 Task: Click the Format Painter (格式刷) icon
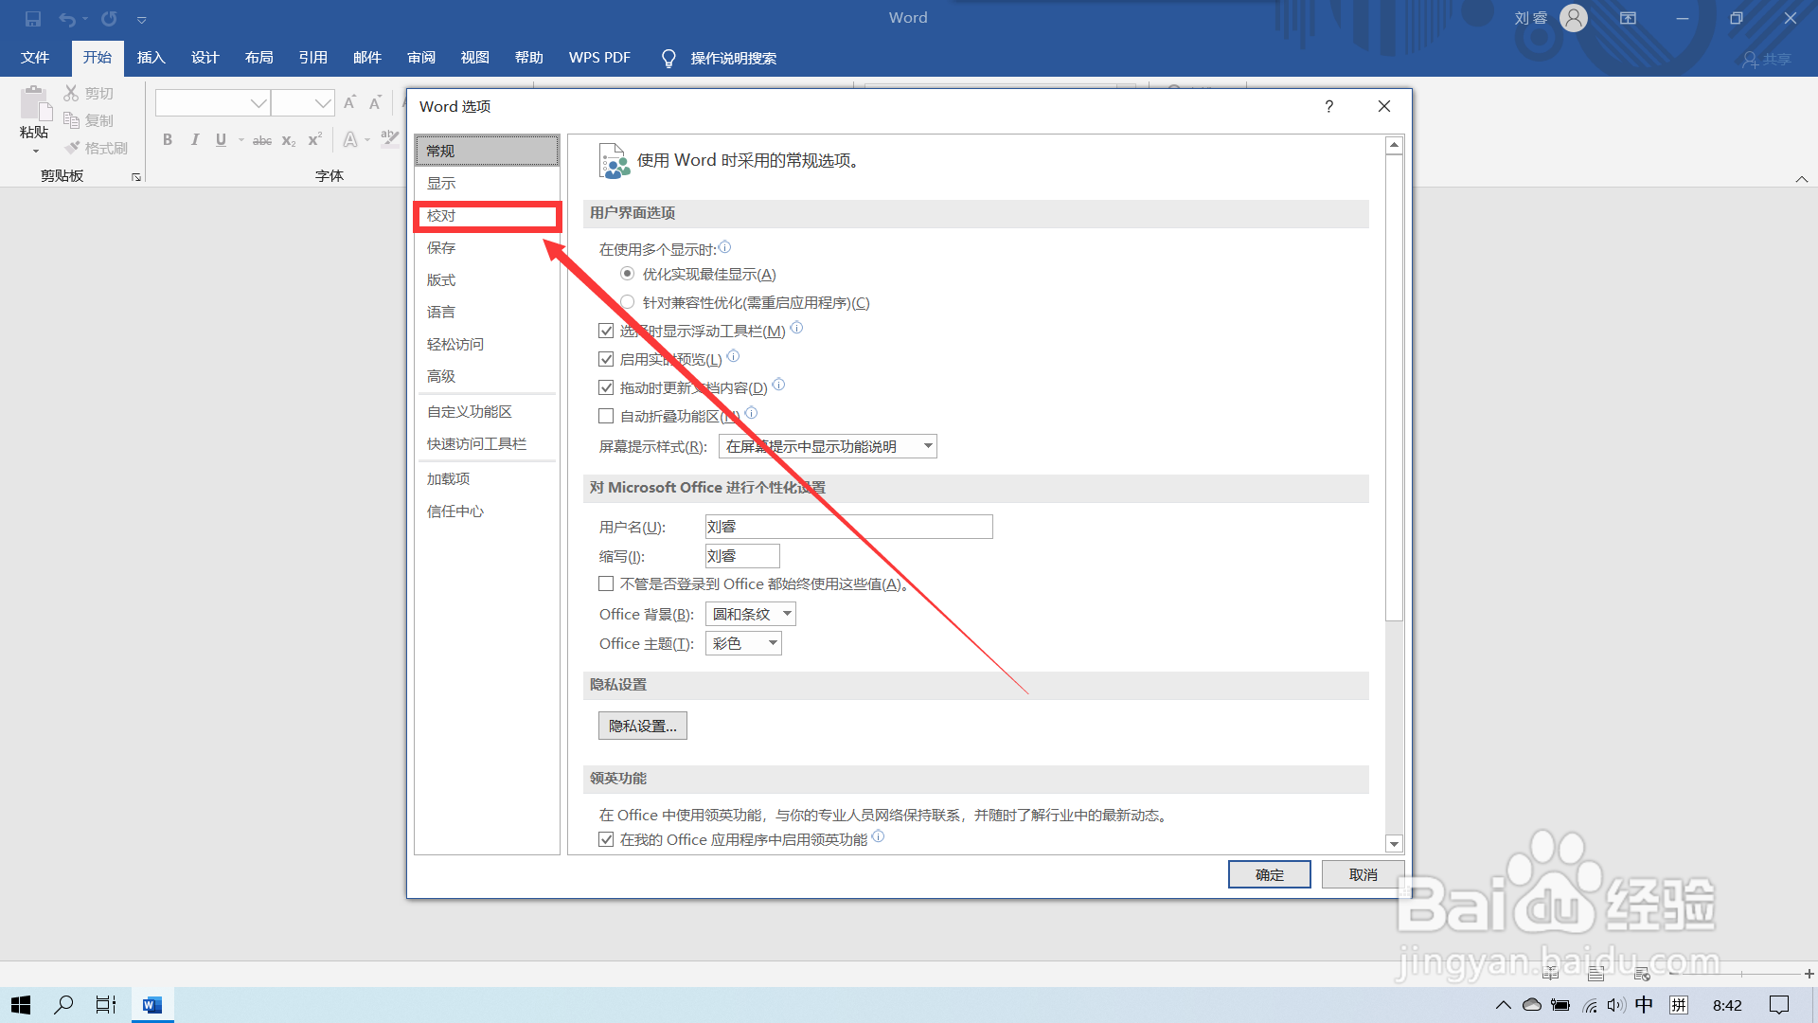[x=72, y=148]
